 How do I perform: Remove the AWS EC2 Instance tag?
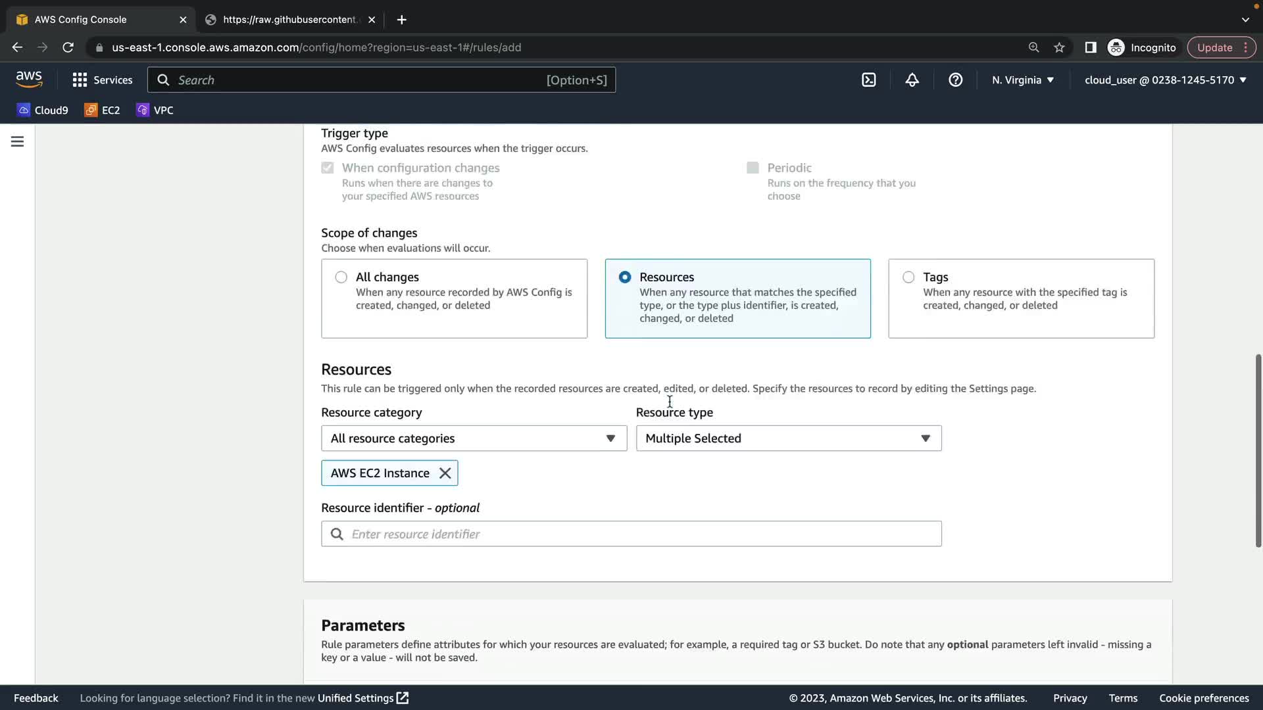point(445,473)
